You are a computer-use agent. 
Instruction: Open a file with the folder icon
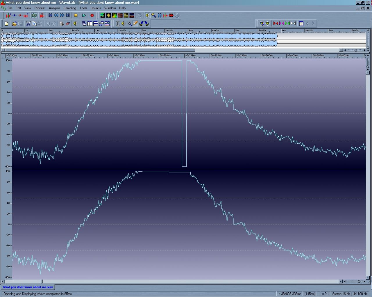point(14,24)
